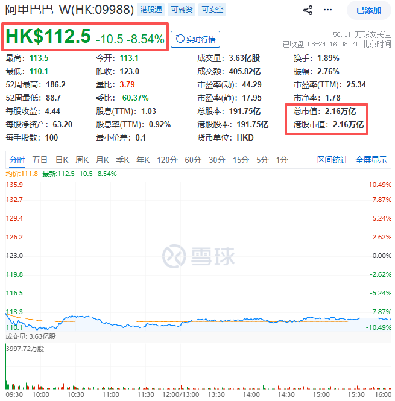Click the 已添加 watchlist button
395x401 pixels.
[x=368, y=10]
